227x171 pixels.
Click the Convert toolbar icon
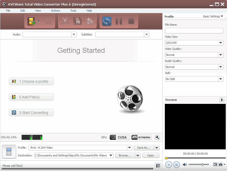106,21
